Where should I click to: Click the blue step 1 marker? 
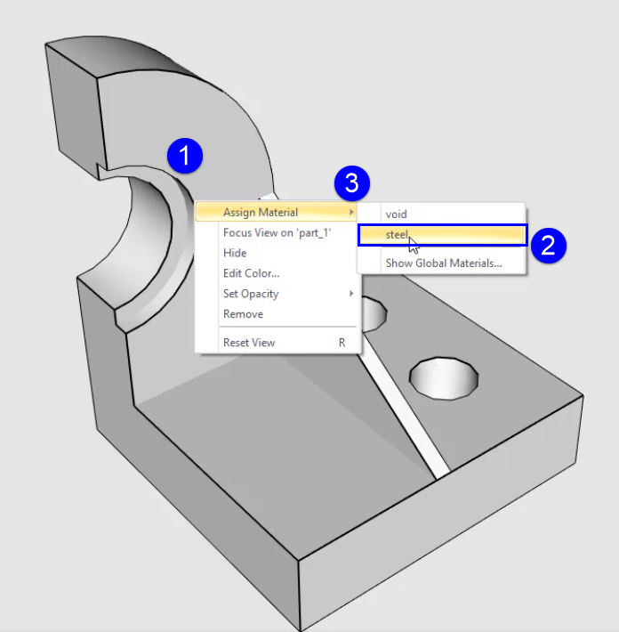(185, 156)
